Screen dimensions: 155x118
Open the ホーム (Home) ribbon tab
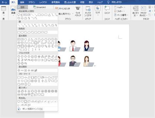[x=4, y=2]
